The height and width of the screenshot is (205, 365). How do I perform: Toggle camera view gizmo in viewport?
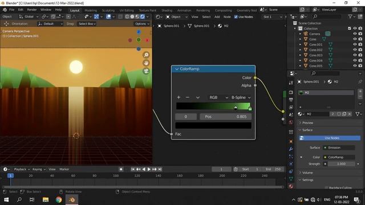[146, 71]
